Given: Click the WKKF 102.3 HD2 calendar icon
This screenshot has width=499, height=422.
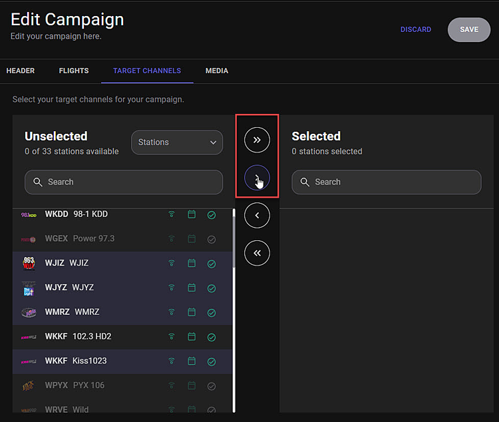Looking at the screenshot, I should point(192,336).
